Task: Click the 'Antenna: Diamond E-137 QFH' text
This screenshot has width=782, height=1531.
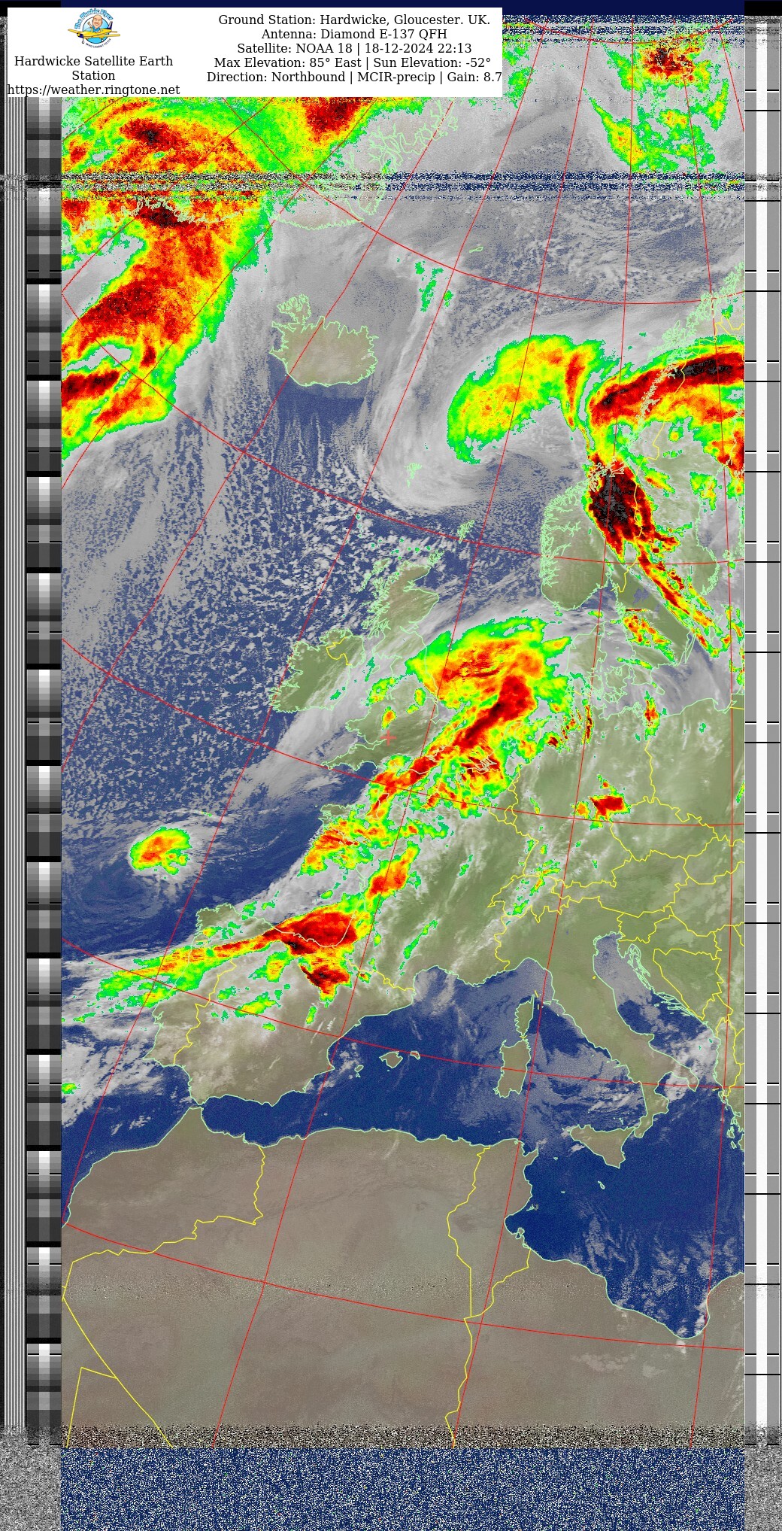Action: pos(353,34)
